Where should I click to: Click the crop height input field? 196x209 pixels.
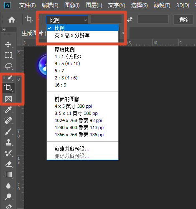tap(153, 19)
